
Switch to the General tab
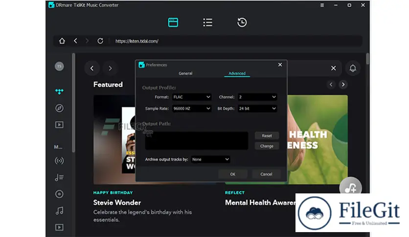[x=185, y=73]
